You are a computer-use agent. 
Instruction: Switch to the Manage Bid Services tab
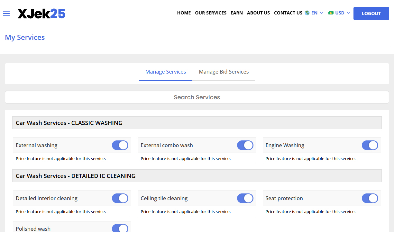coord(224,72)
